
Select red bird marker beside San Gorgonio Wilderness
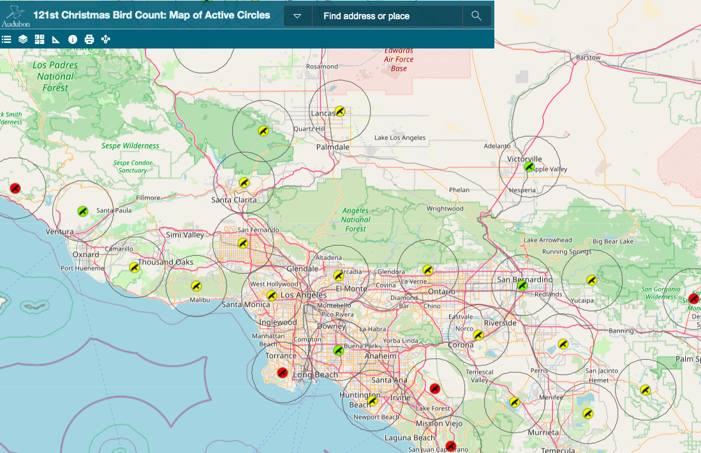click(694, 298)
